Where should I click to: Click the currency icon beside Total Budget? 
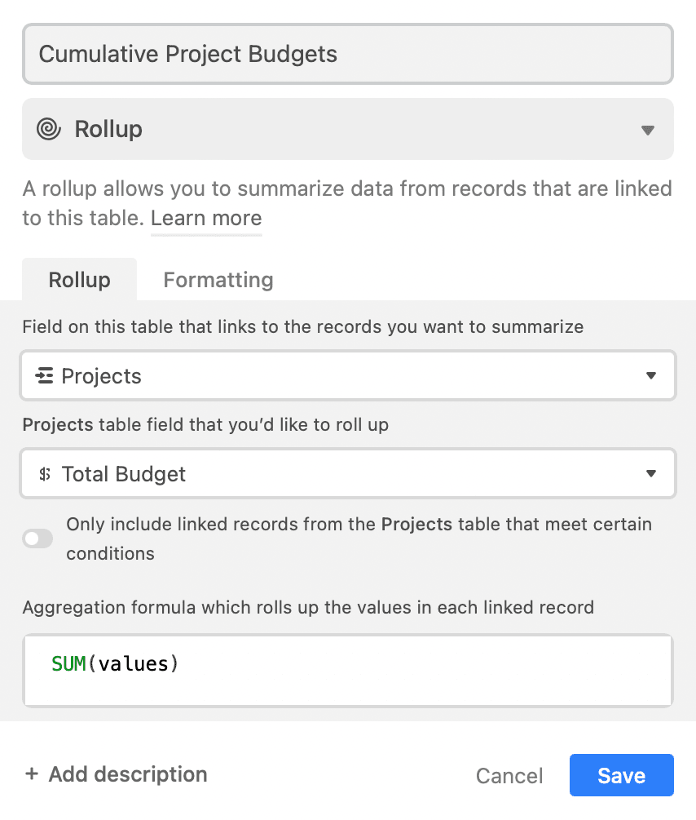(x=46, y=473)
